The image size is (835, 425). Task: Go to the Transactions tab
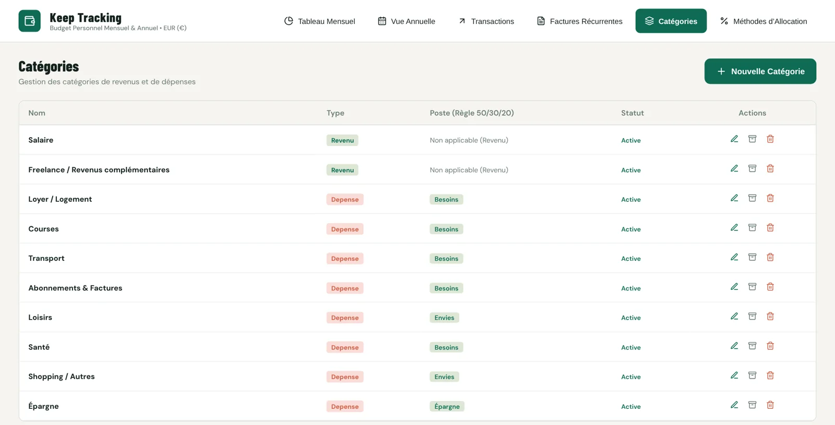coord(486,21)
